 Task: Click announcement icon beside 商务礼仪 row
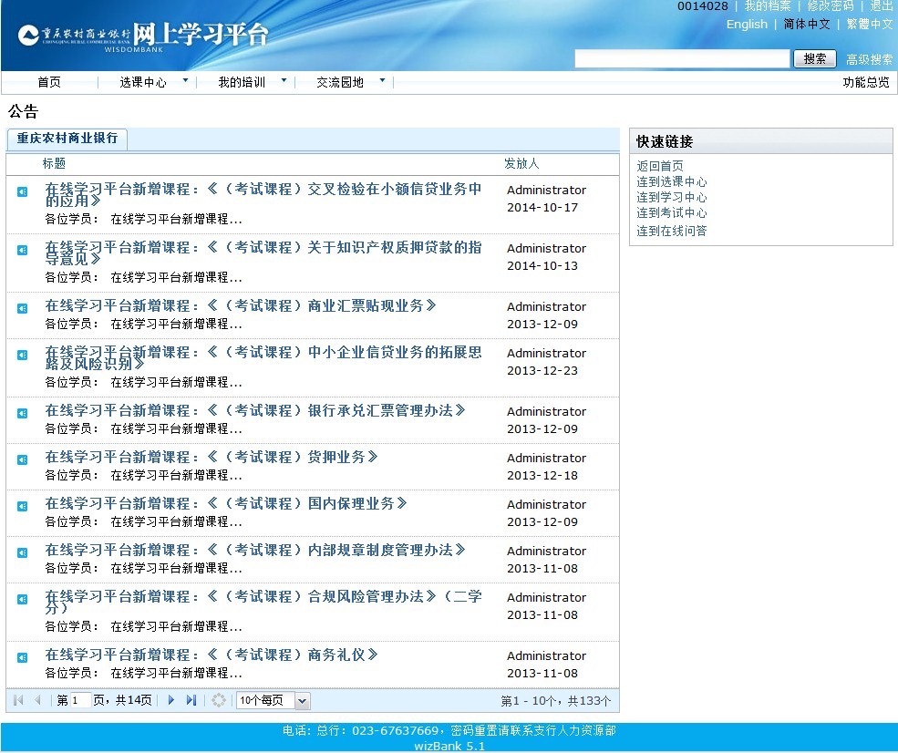tap(22, 658)
